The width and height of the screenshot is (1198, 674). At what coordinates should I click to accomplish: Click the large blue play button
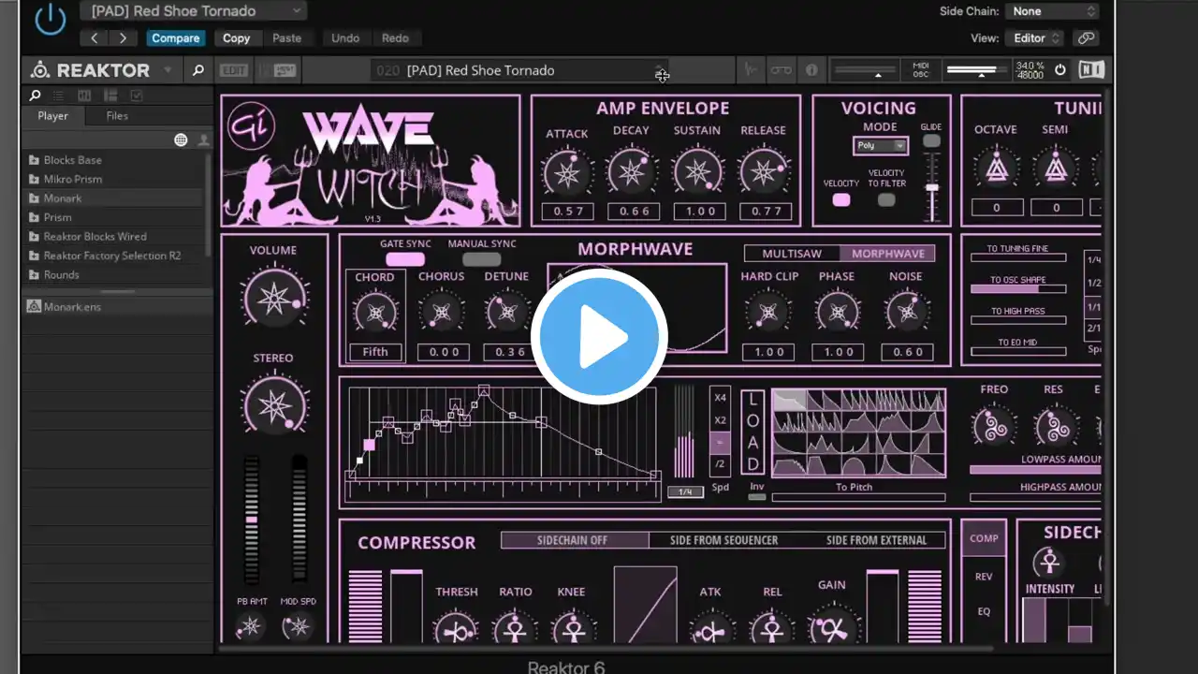pos(599,336)
